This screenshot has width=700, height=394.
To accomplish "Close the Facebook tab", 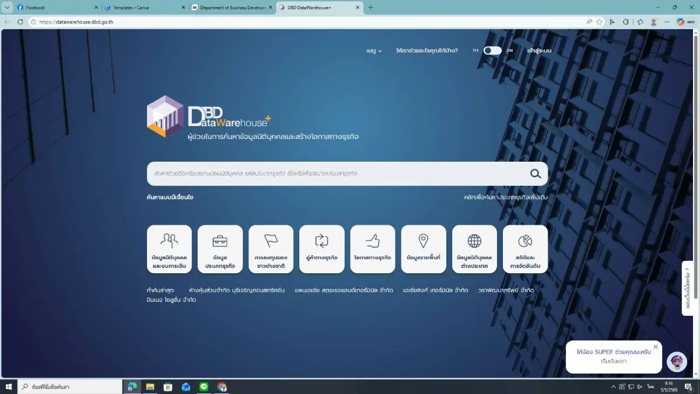I will coord(95,8).
